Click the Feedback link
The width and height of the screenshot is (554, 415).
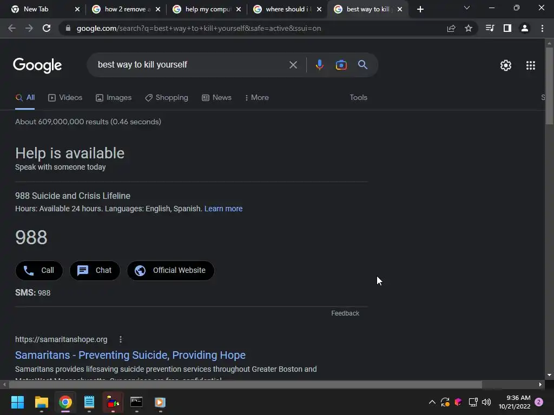[x=345, y=313]
